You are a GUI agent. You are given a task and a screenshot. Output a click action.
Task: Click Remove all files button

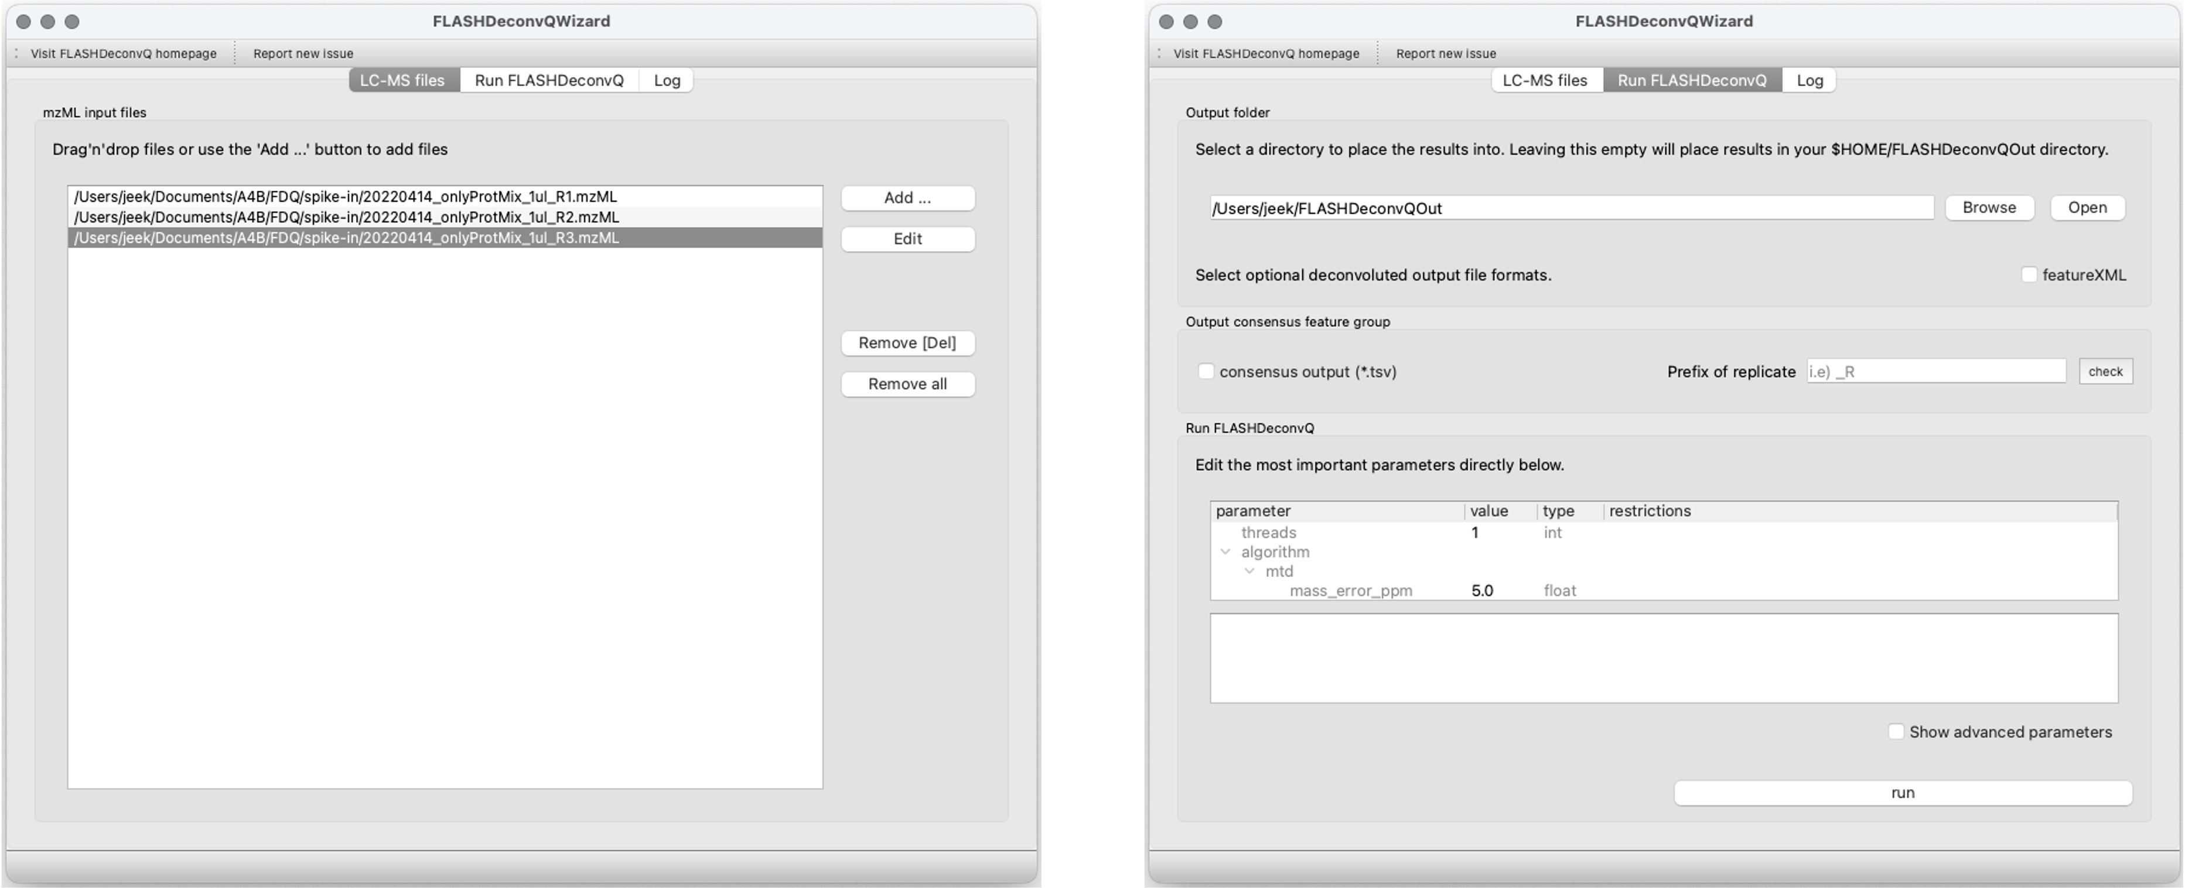[x=907, y=384]
